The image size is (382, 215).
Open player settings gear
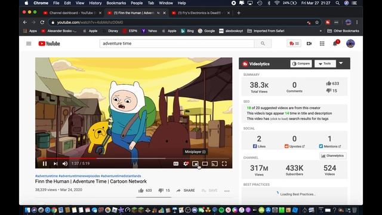(x=186, y=164)
